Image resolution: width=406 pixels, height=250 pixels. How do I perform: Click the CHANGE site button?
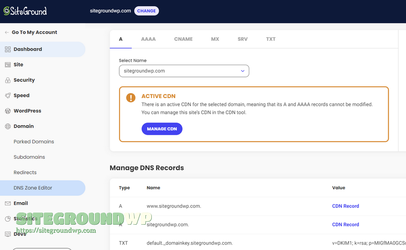point(146,11)
